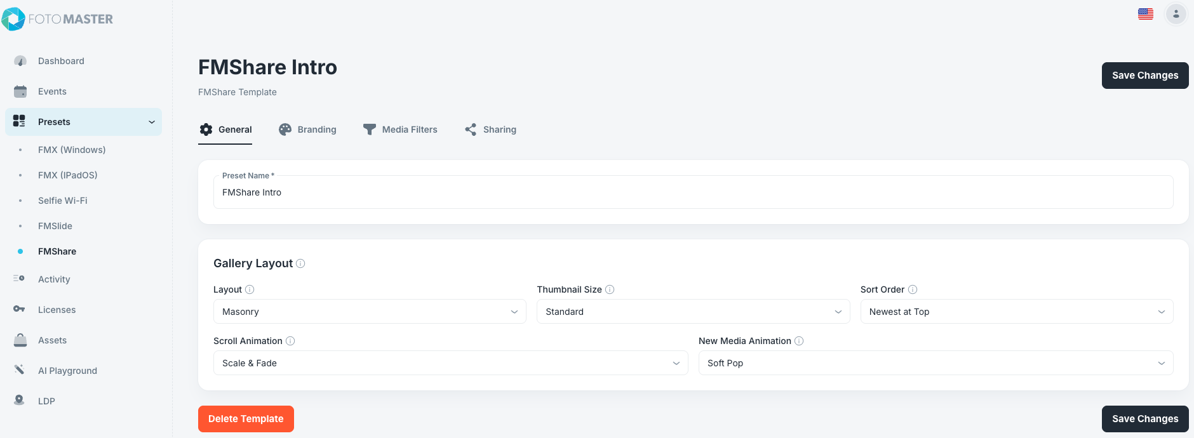Screen dimensions: 1194x438
Task: Open Dashboard gauge icon in sidebar
Action: pos(20,61)
